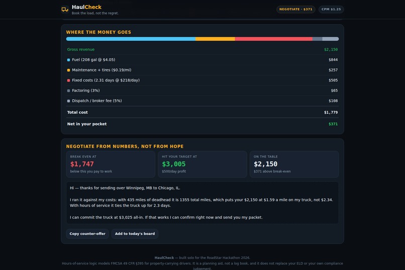Click the gray swatch beside Factoring (3%)
The width and height of the screenshot is (405, 270).
tap(68, 91)
